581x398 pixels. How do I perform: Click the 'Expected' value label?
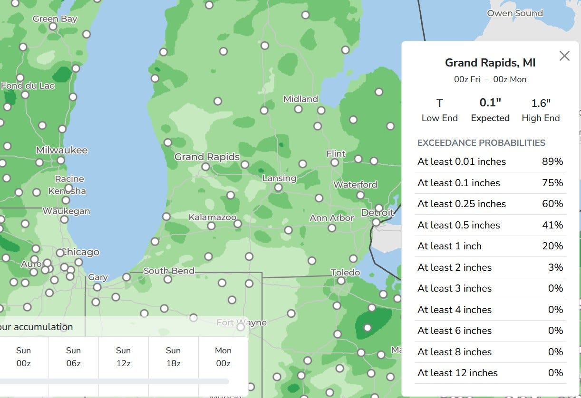[x=490, y=118]
